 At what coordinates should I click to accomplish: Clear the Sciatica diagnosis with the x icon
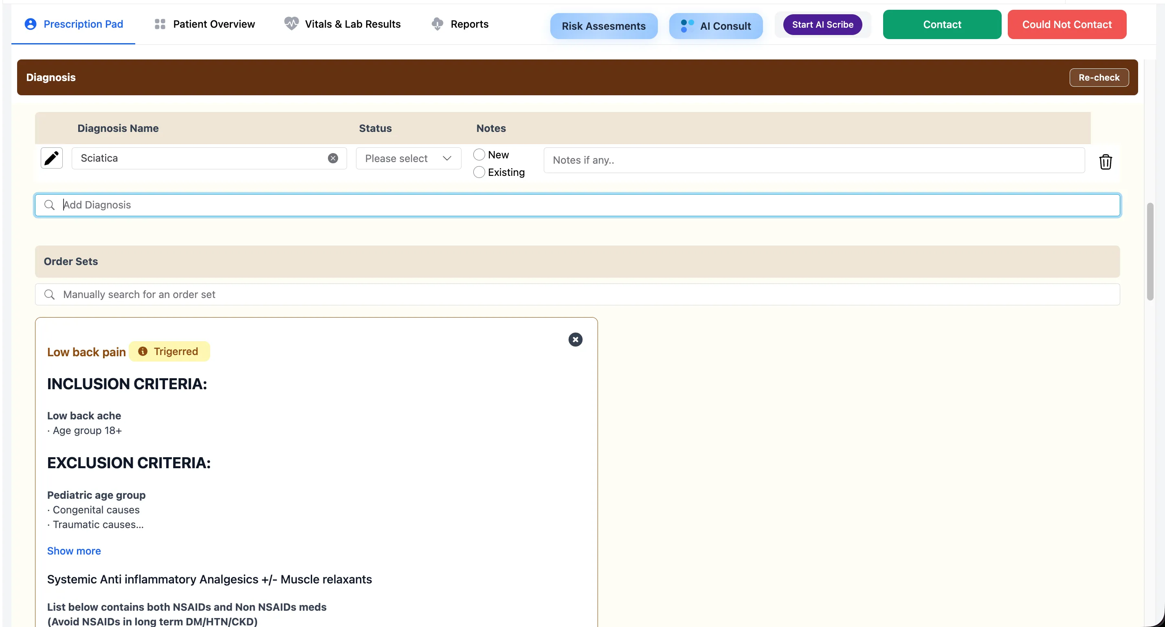point(333,158)
